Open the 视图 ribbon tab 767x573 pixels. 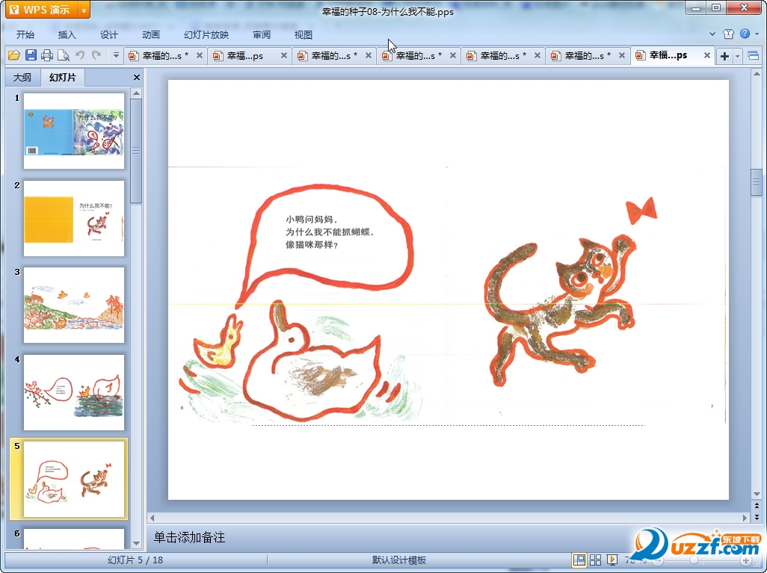point(304,34)
